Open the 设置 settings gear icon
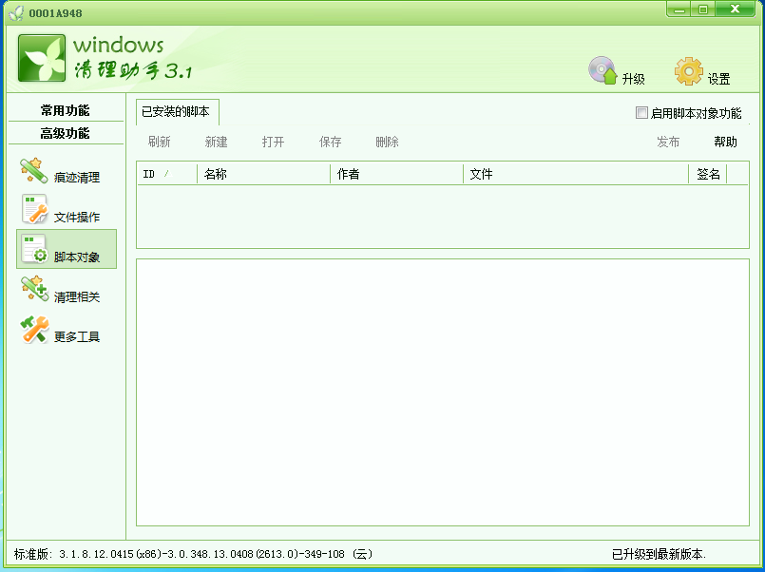Screen dimensions: 765x572 pos(690,70)
